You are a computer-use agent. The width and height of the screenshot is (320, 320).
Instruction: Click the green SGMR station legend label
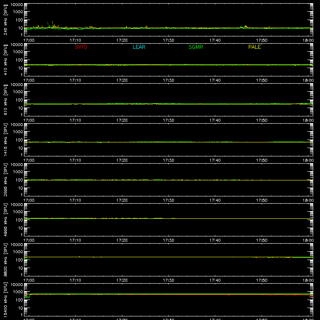pos(196,47)
